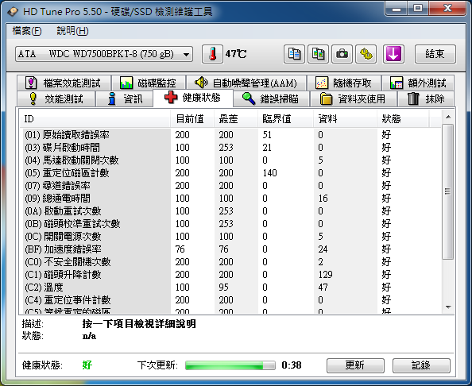Open the 資料夾使用 tab

(354, 98)
